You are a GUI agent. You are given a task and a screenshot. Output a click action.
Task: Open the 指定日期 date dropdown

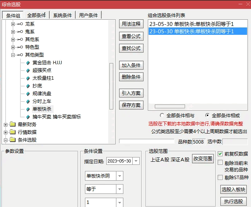(x=136, y=161)
